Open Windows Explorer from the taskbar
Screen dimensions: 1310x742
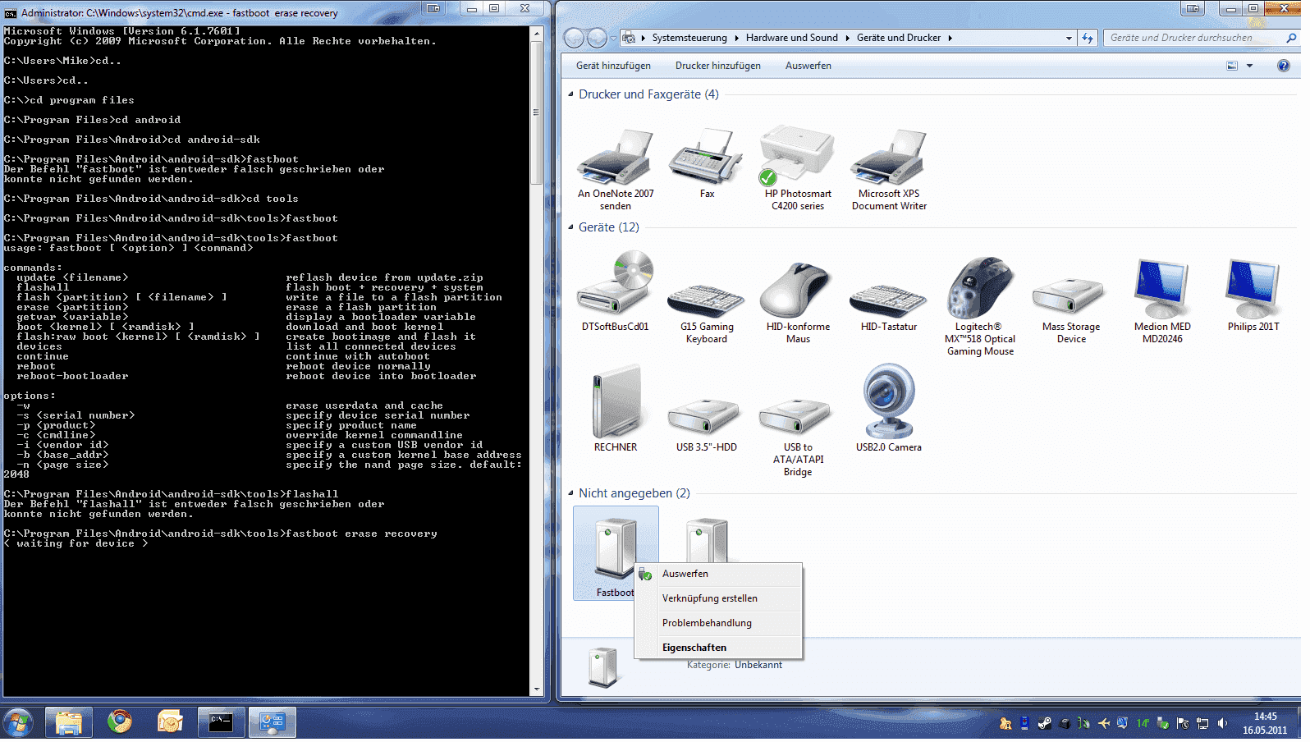[x=69, y=723]
